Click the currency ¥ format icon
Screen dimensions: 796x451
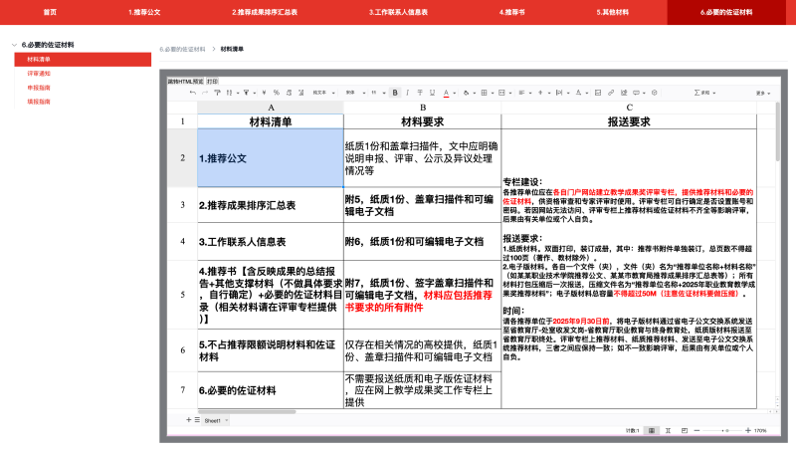[x=264, y=93]
